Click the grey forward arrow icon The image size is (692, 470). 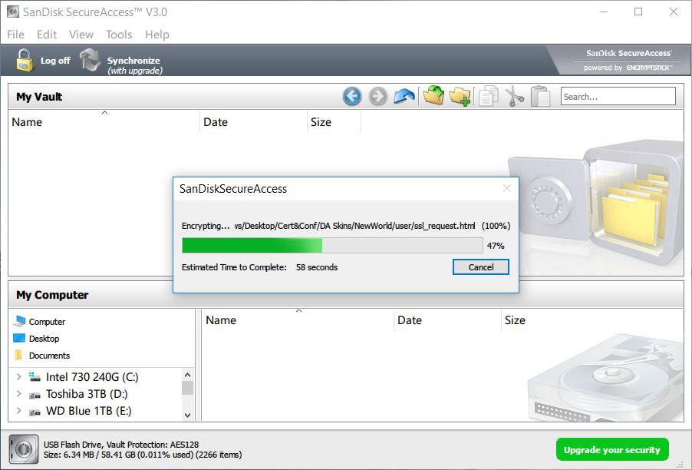click(x=377, y=96)
